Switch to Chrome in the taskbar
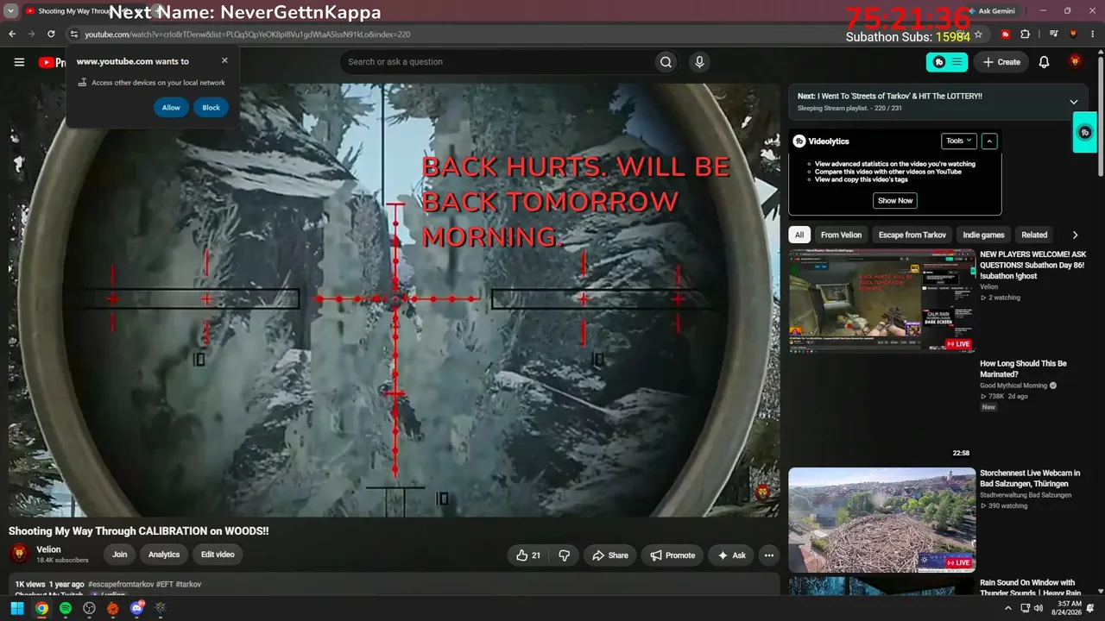Screen dimensions: 1105x621 41,608
